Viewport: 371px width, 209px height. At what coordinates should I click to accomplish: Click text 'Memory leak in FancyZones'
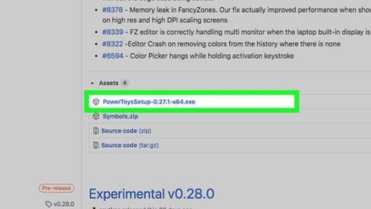[173, 10]
